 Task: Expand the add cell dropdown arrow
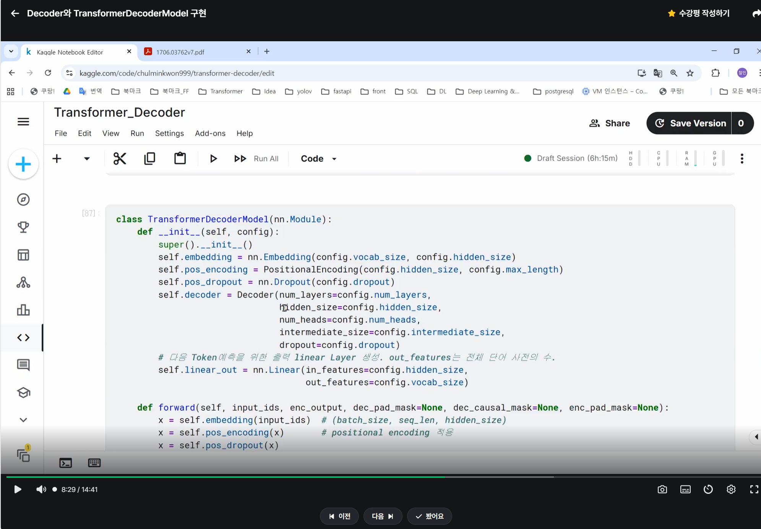point(87,159)
